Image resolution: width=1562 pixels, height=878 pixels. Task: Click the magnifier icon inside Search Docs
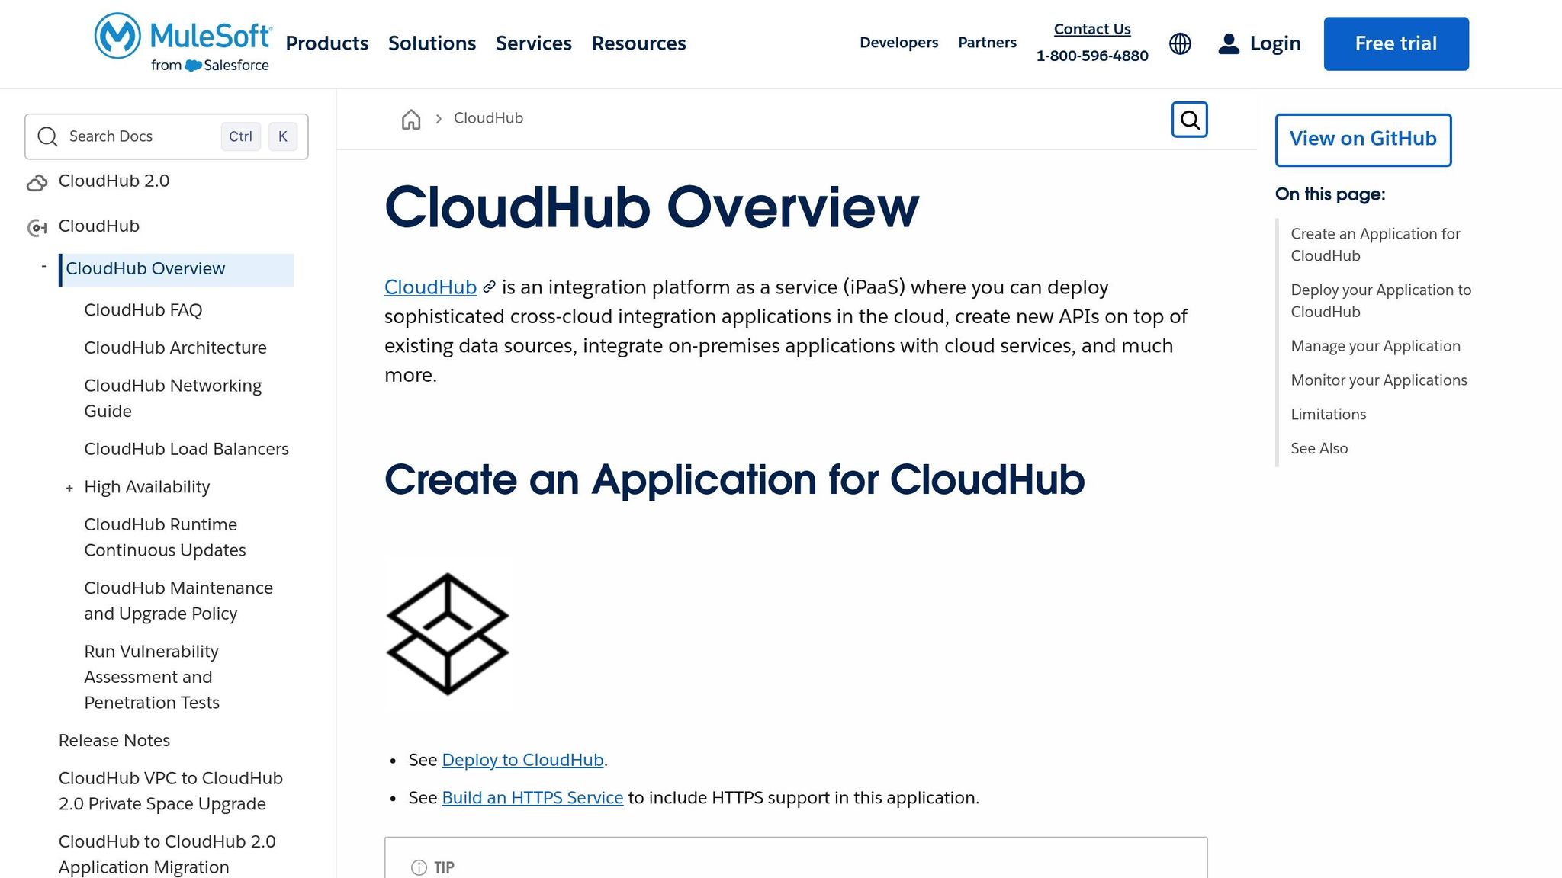47,136
